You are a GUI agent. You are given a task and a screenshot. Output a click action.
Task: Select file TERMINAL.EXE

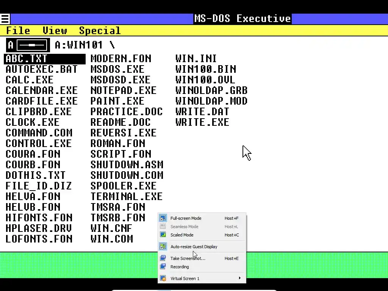coord(127,197)
